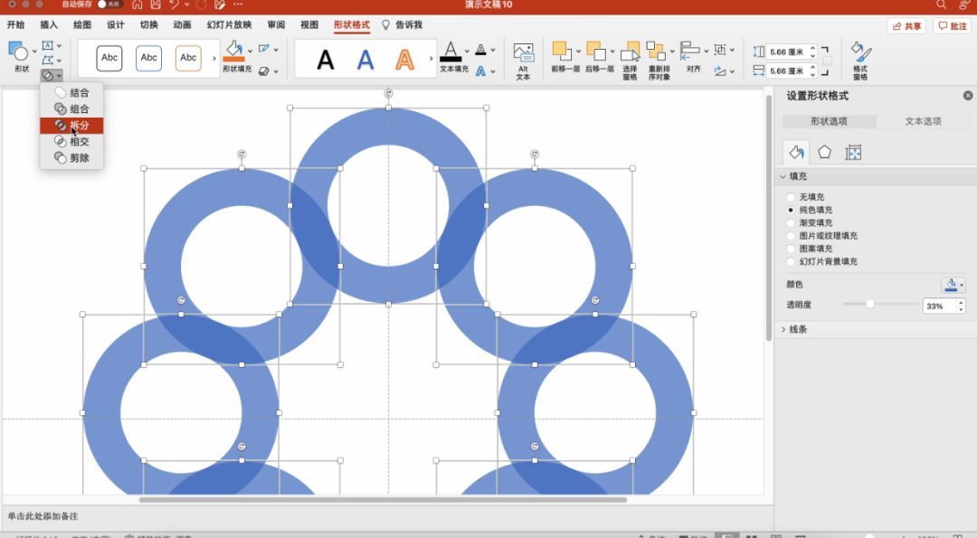Click the text box icon
This screenshot has height=538, width=977.
[47, 45]
